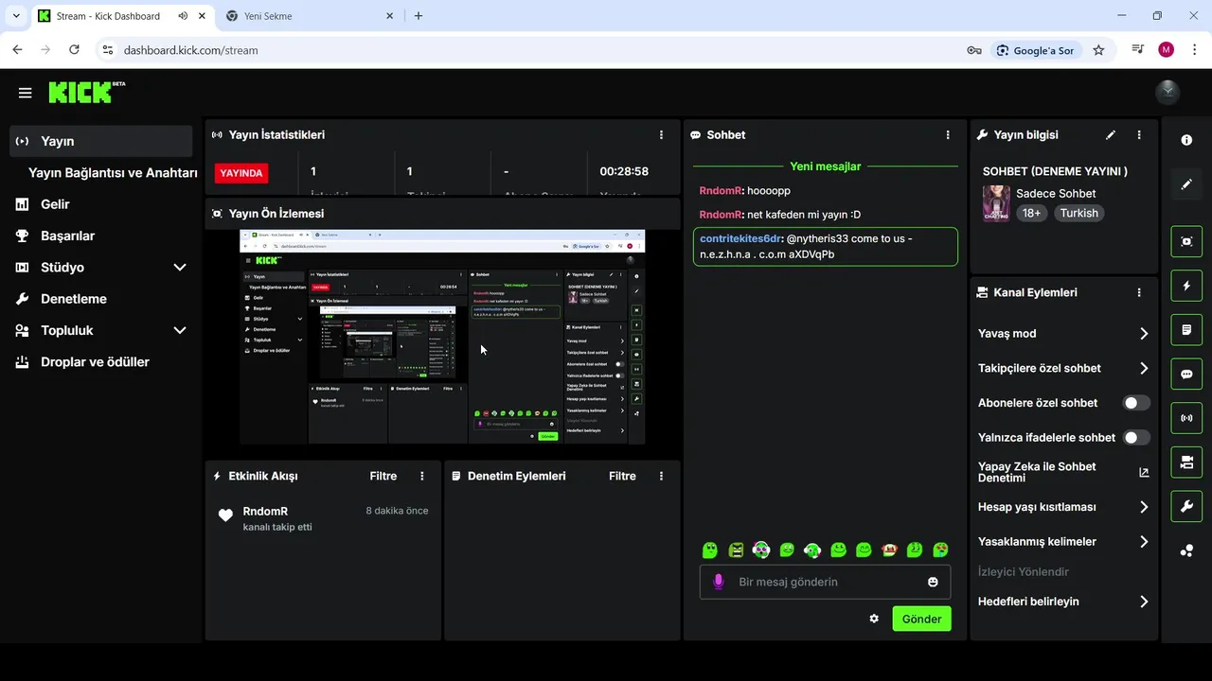Open Yasaklanmış kelimeler settings arrow
The height and width of the screenshot is (681, 1212).
coord(1144,542)
